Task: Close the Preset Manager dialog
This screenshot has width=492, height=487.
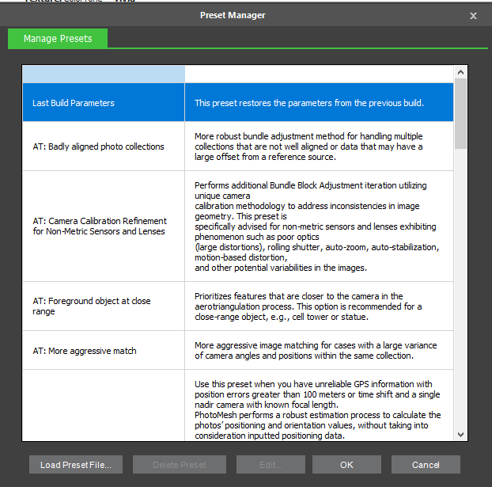Action: [x=473, y=15]
